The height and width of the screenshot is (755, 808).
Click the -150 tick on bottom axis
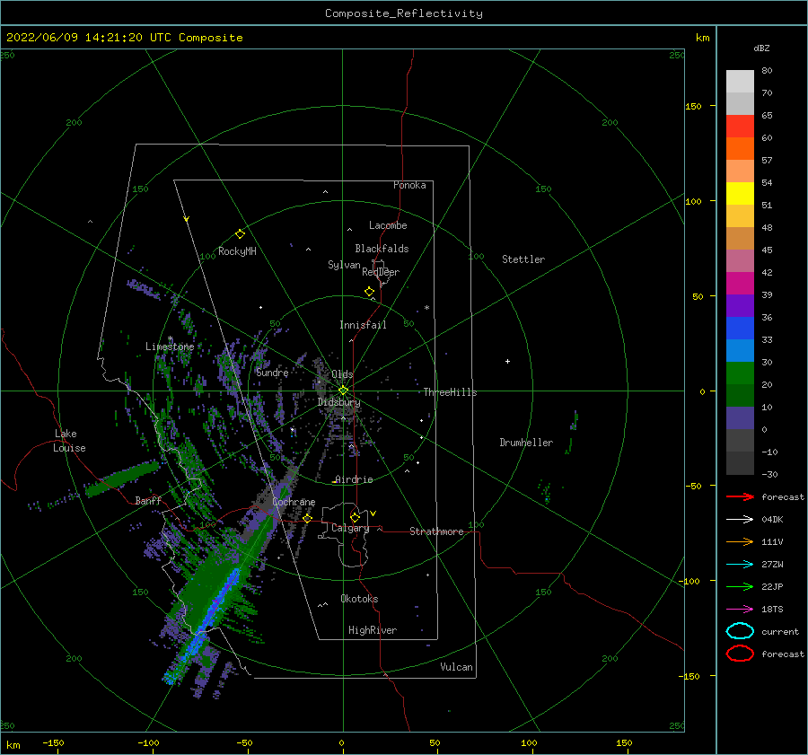(53, 742)
